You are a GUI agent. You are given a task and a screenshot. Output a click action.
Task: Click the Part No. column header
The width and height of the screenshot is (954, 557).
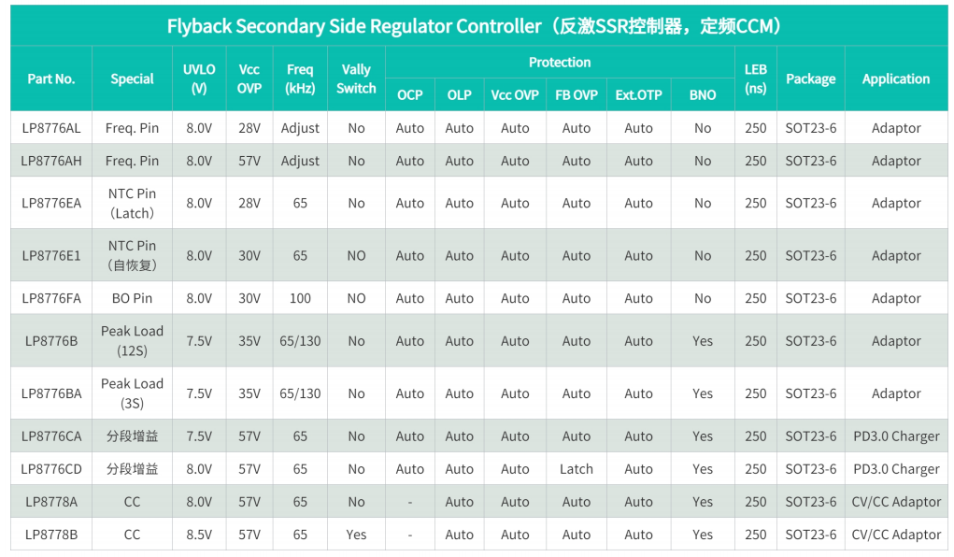tap(51, 79)
